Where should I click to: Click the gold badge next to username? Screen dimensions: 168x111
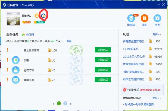(x=37, y=16)
